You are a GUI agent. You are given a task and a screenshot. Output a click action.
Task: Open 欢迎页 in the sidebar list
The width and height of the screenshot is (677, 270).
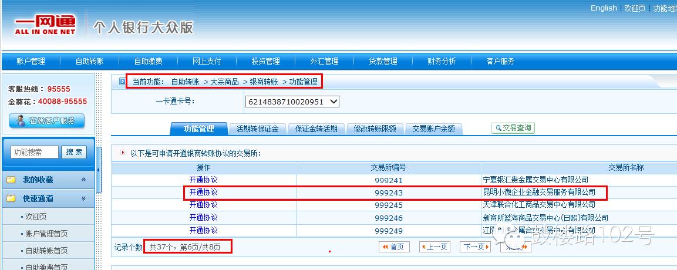(x=36, y=217)
